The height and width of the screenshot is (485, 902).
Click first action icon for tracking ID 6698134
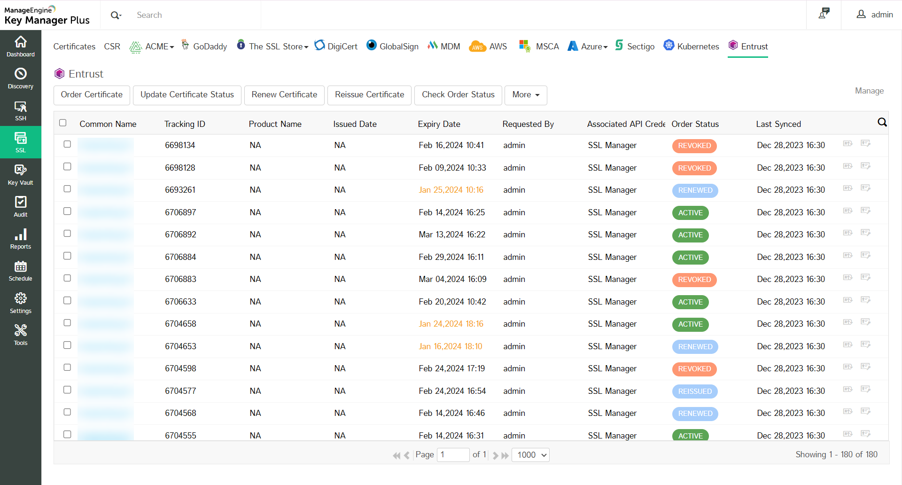pos(848,144)
